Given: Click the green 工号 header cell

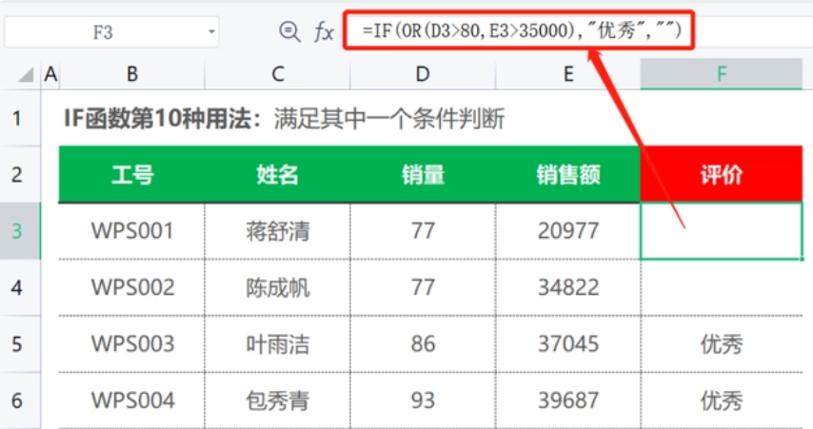Looking at the screenshot, I should coord(131,174).
